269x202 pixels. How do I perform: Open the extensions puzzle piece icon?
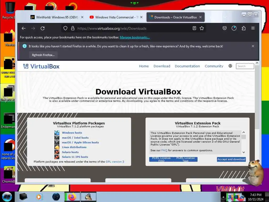244,28
